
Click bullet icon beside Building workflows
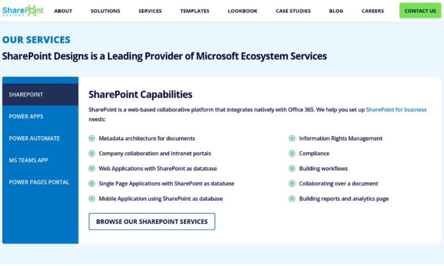click(292, 168)
